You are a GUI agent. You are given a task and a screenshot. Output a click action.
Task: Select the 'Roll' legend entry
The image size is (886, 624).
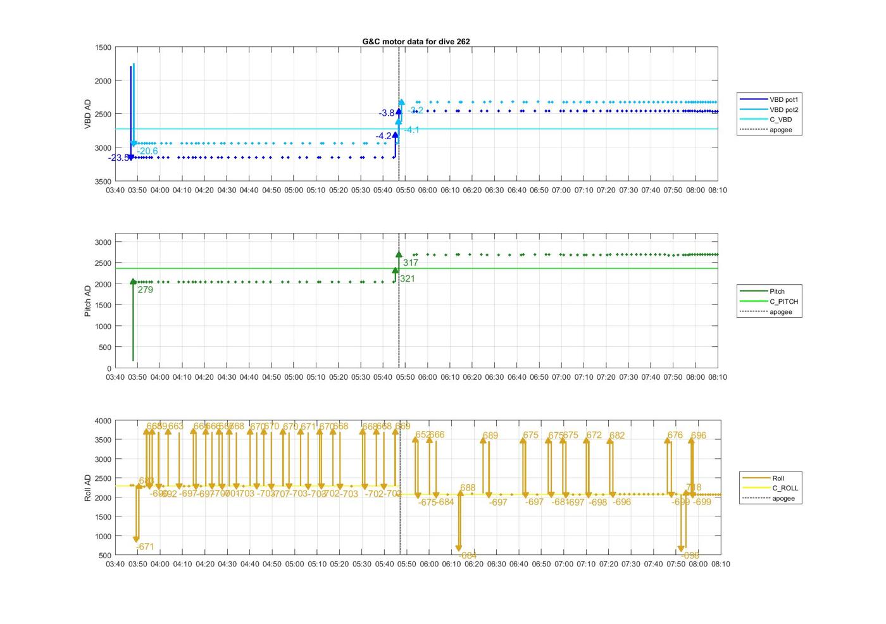coord(778,478)
